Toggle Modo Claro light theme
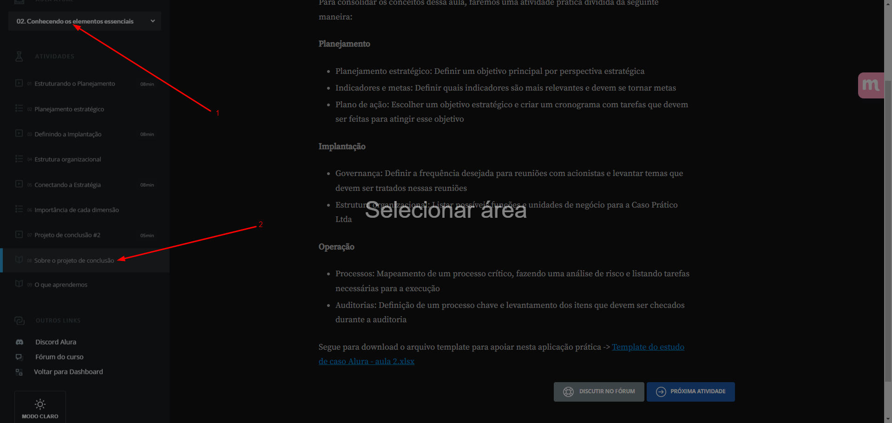This screenshot has height=423, width=892. (x=40, y=407)
